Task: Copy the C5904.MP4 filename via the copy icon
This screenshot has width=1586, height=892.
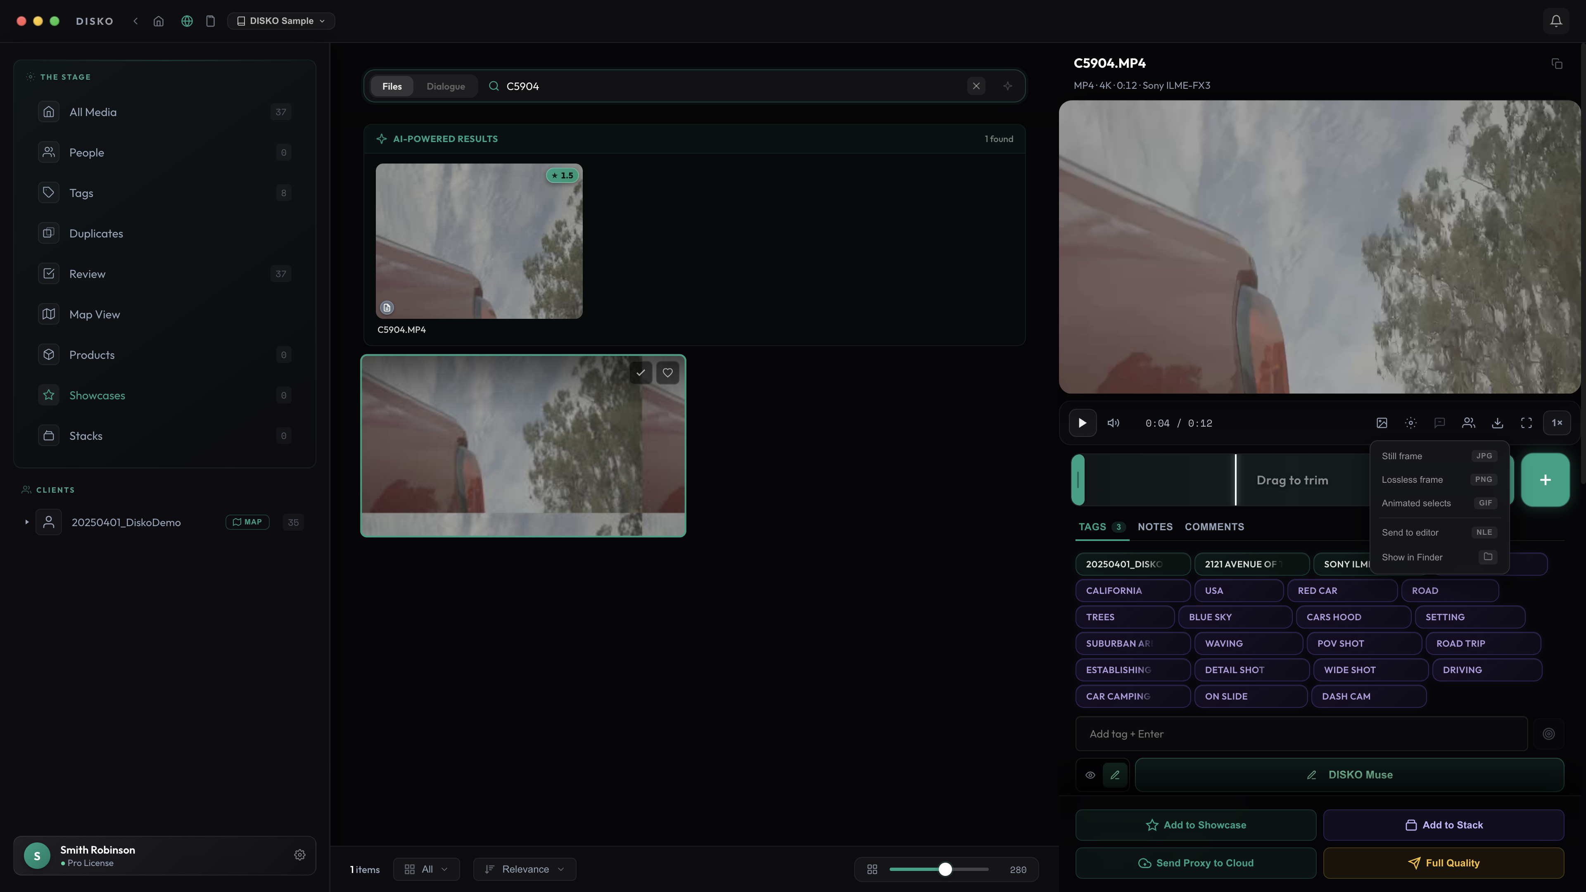Action: pos(1556,64)
